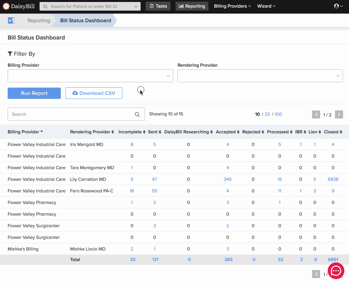Expand the Wizard menu

(x=266, y=6)
